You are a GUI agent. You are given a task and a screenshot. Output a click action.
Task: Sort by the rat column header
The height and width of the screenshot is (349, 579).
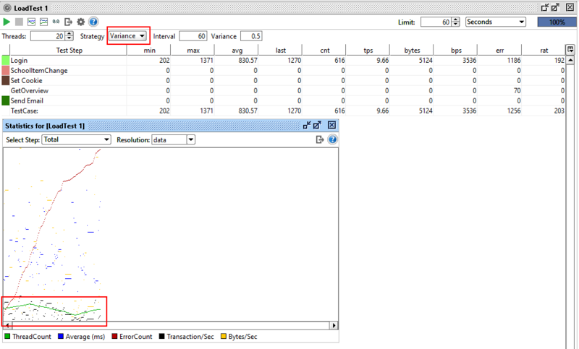(x=544, y=50)
